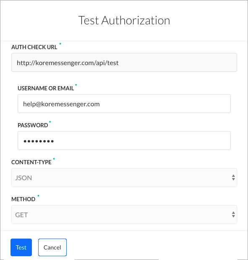248x260 pixels.
Task: Open the Content-Type JSON dropdown
Action: click(x=124, y=177)
